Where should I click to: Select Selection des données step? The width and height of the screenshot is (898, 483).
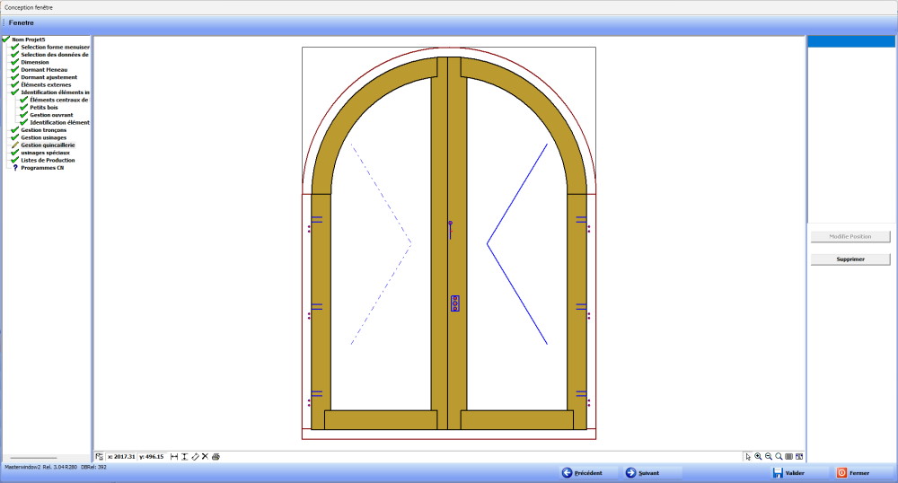pos(55,55)
